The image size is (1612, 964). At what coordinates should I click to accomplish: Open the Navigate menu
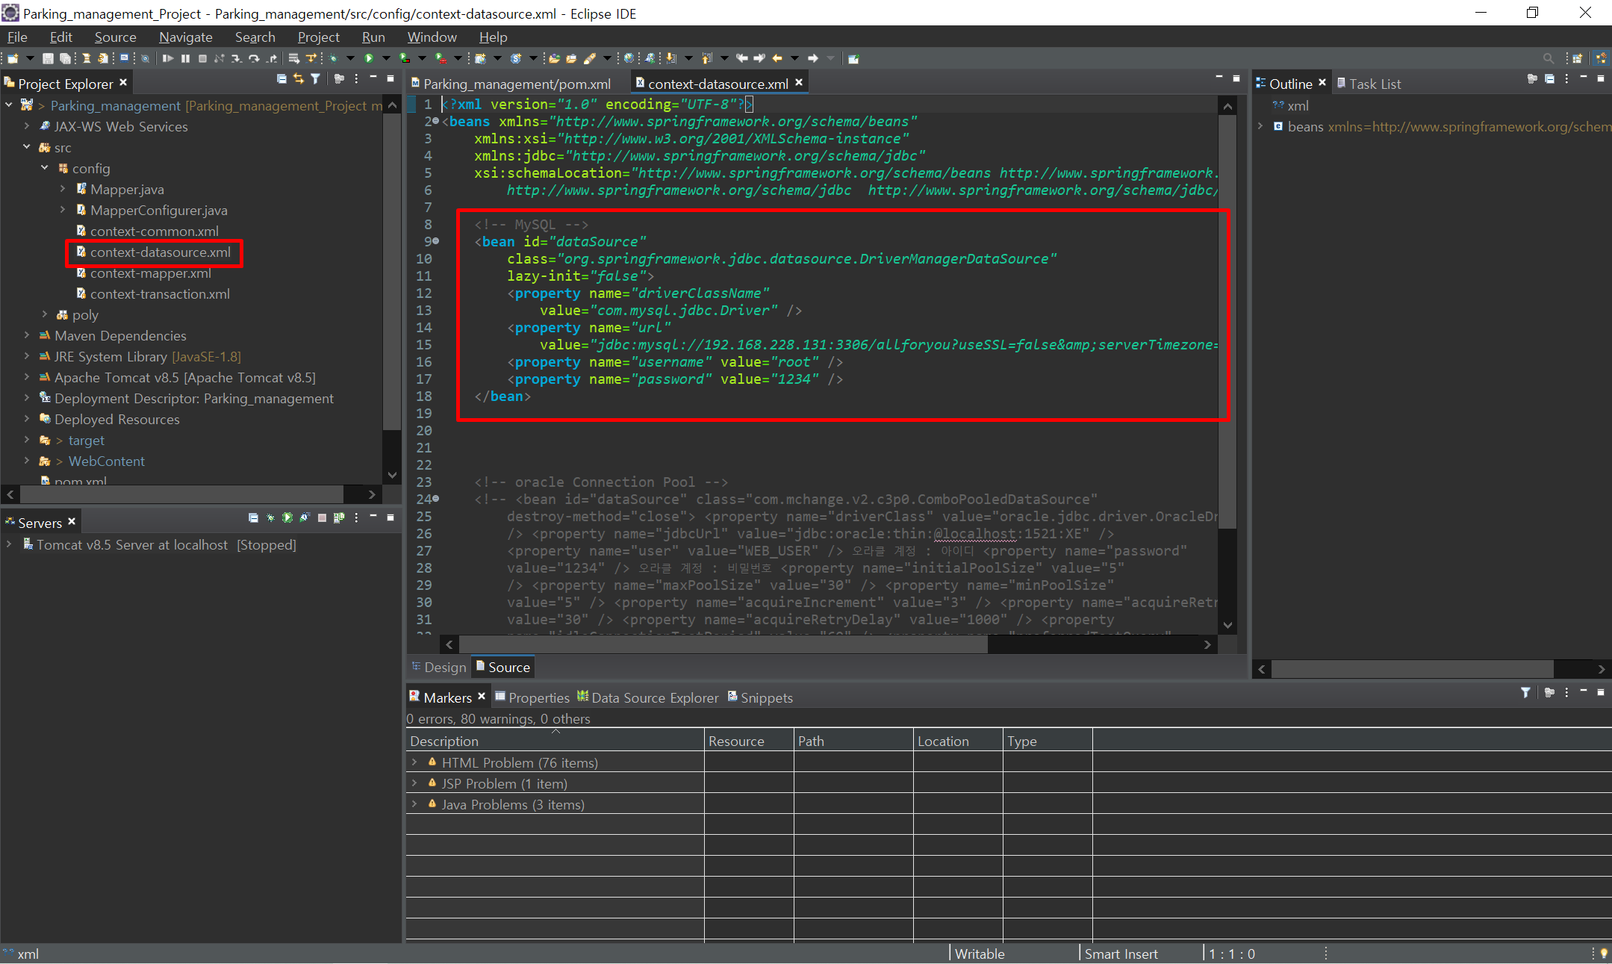[185, 37]
